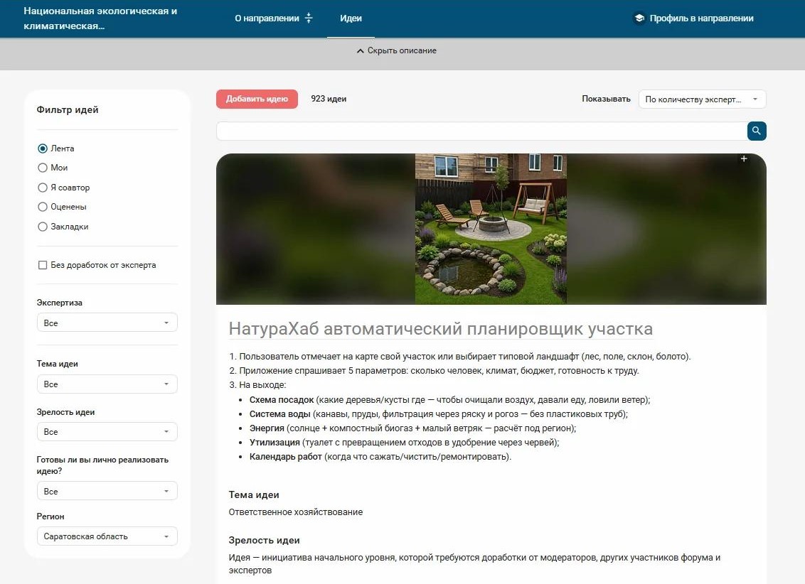Open the Экспертиза dropdown
The image size is (805, 584).
(107, 323)
